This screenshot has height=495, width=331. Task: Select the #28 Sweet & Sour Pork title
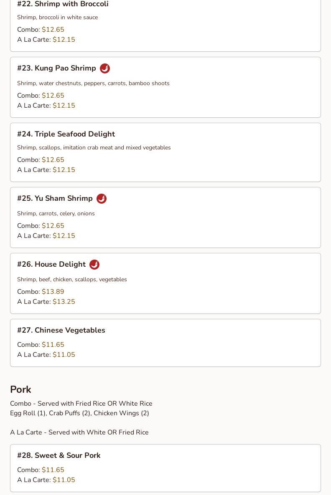click(59, 455)
